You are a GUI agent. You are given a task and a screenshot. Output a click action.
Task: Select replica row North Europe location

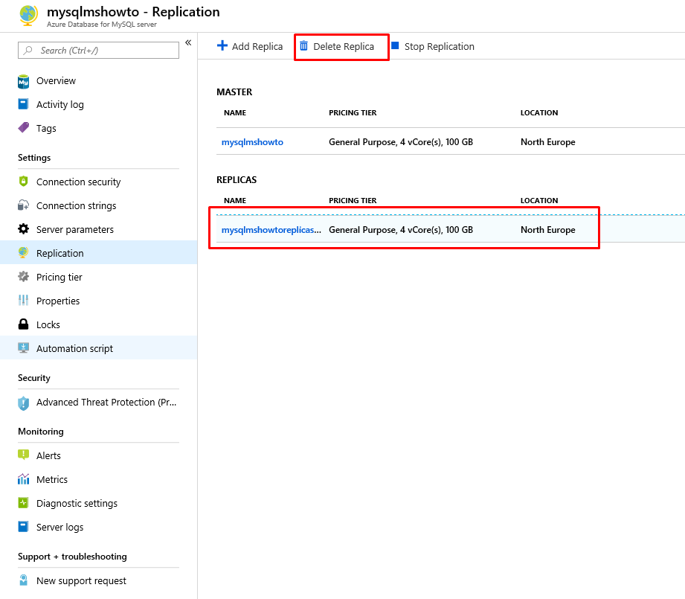(x=548, y=230)
